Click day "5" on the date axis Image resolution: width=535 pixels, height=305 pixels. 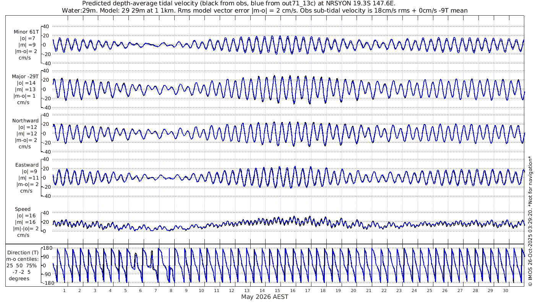[x=125, y=291]
